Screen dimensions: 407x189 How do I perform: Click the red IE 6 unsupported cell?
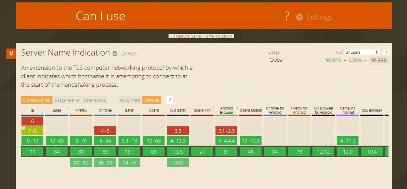point(32,121)
